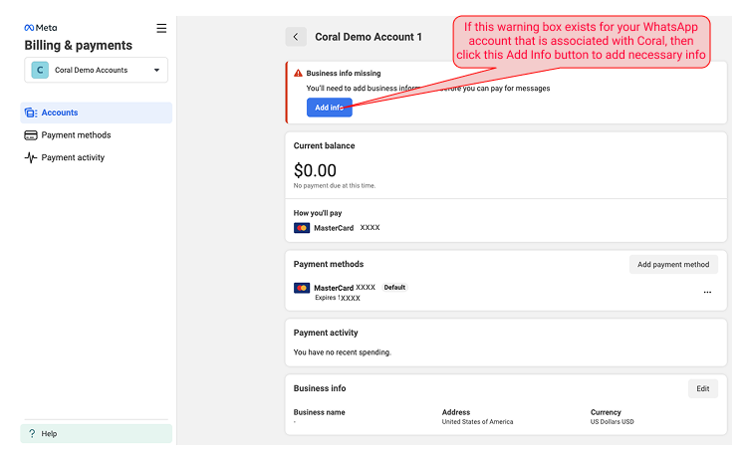Click the red warning triangle icon
746x458 pixels.
tap(299, 74)
